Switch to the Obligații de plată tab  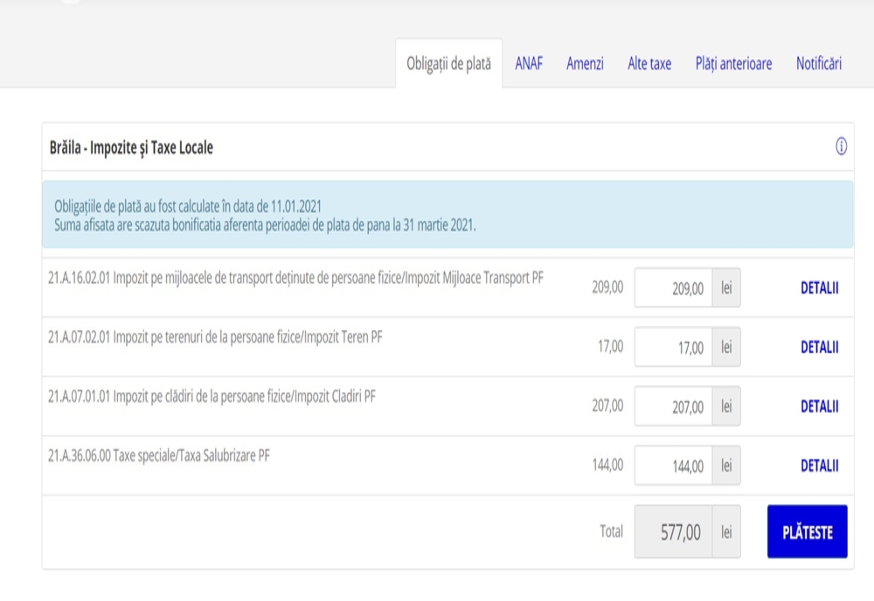(x=449, y=64)
